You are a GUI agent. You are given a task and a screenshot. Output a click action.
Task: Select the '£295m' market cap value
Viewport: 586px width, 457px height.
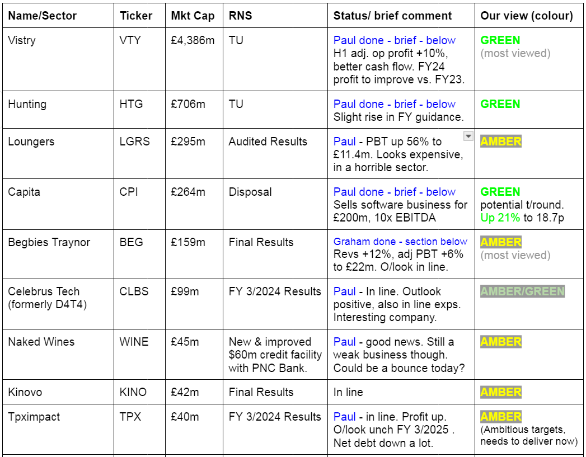pos(188,142)
